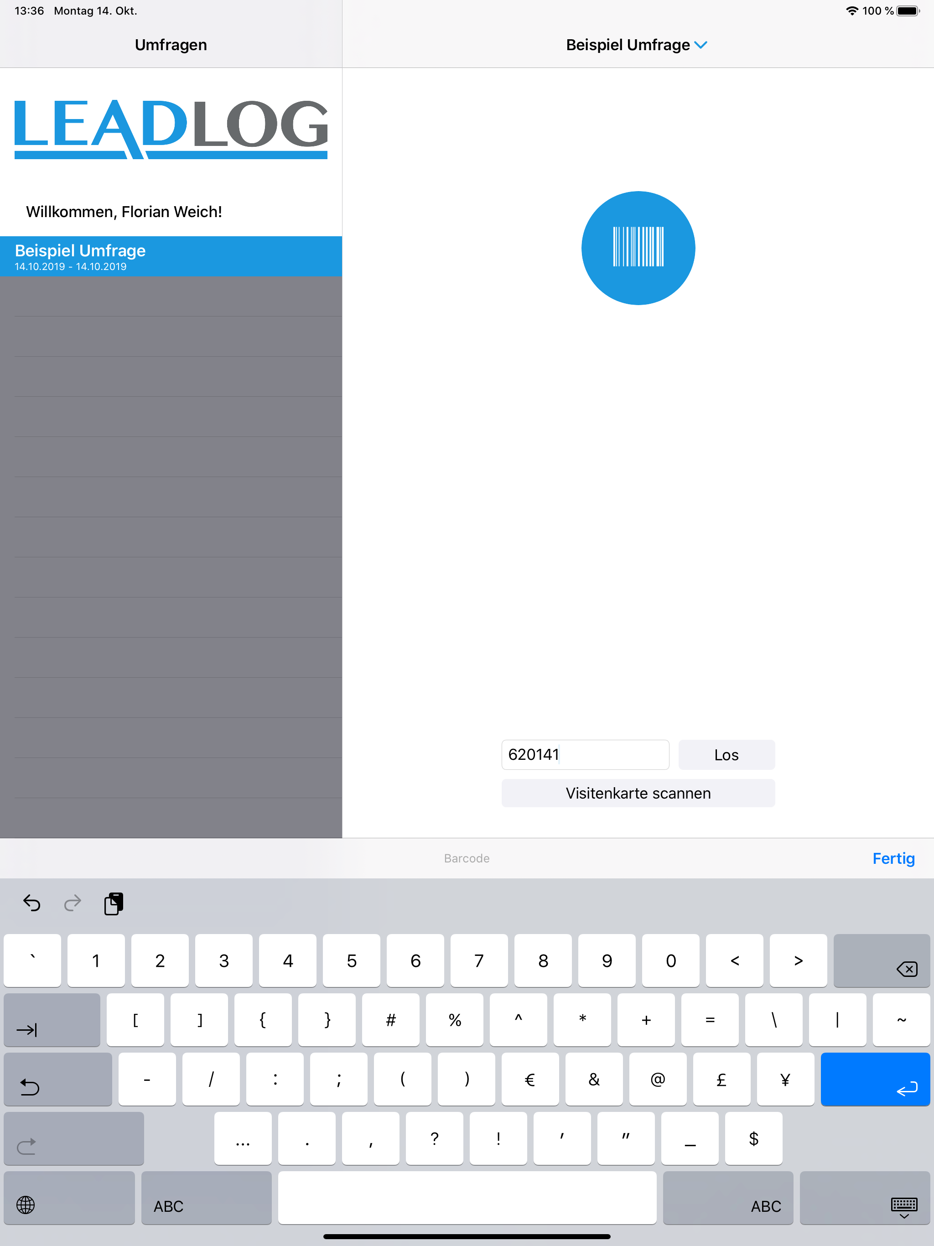Viewport: 934px width, 1246px height.
Task: Tap the Los button
Action: (726, 754)
